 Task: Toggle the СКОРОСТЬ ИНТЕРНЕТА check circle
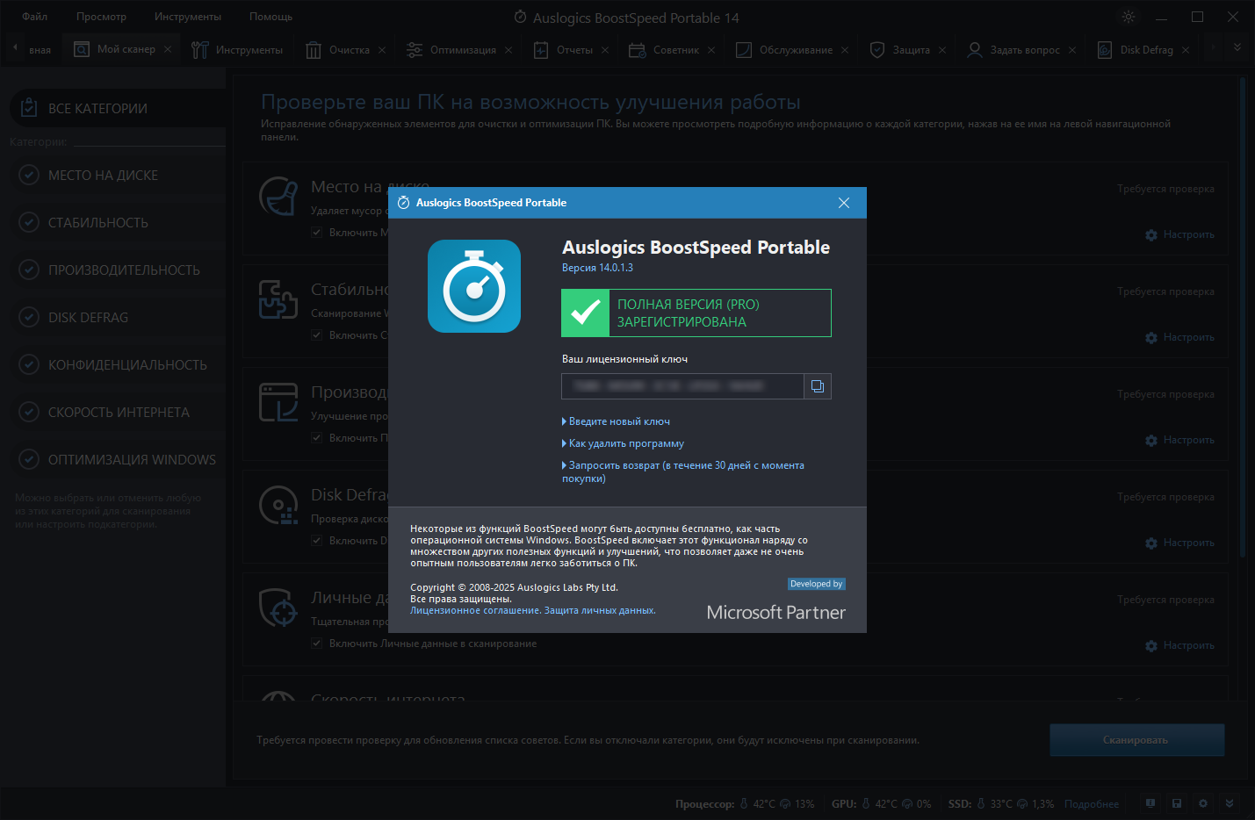tap(29, 412)
